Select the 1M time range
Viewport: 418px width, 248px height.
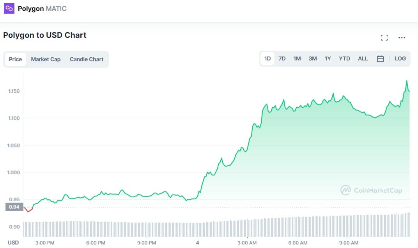(297, 58)
